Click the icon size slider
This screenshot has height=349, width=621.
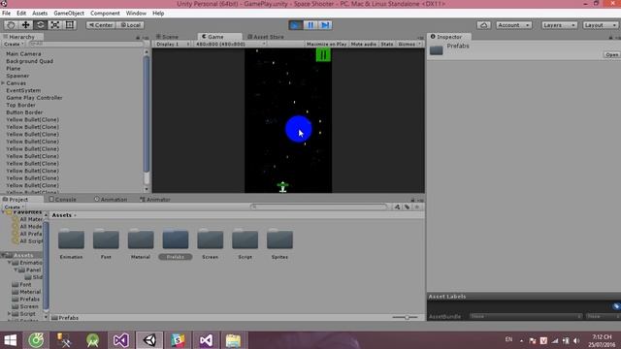[405, 317]
